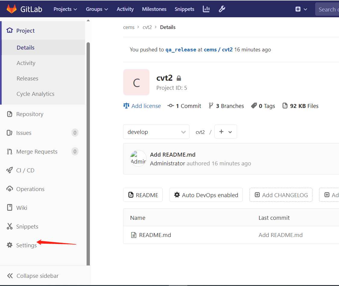Open the Add README.md commit title
339x286 pixels.
173,154
